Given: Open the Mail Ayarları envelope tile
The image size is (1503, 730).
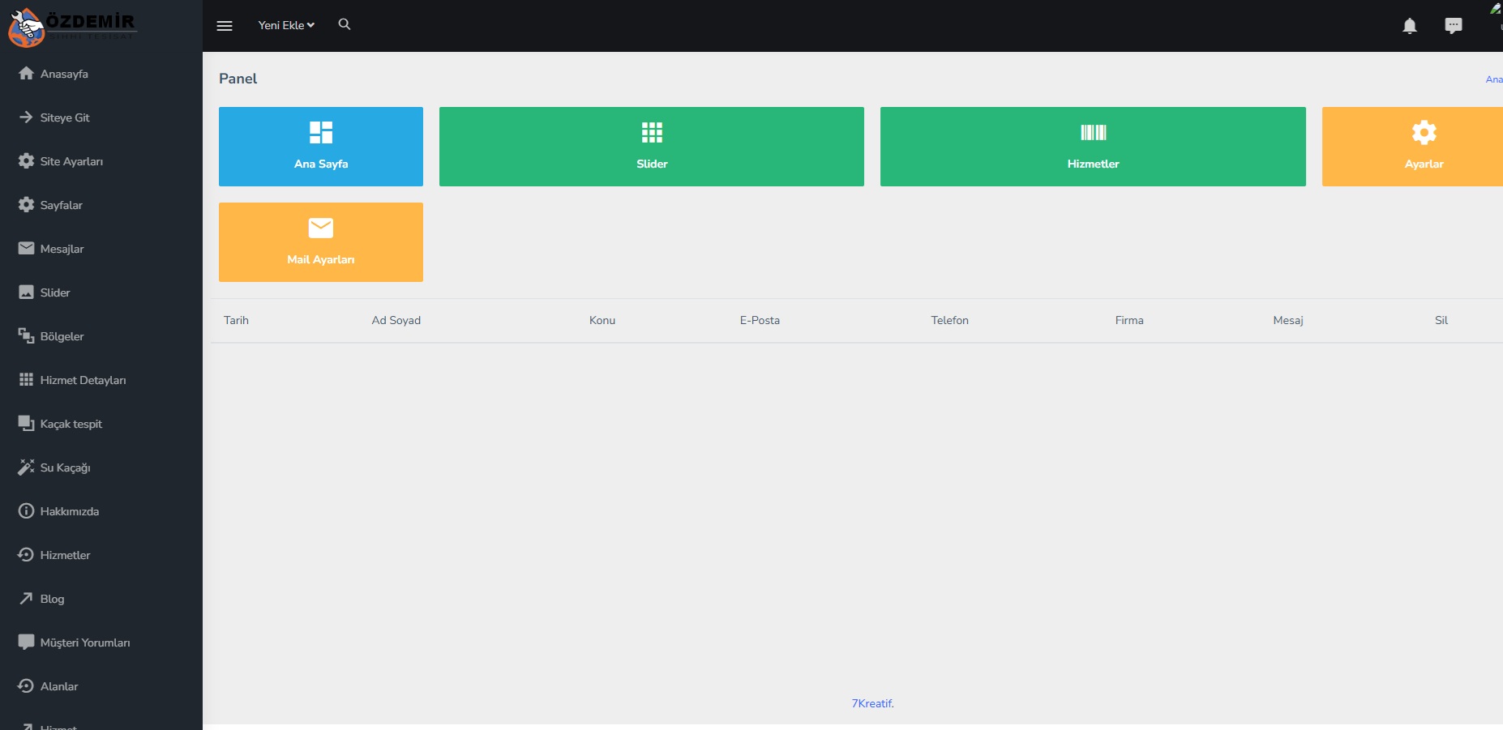Looking at the screenshot, I should pos(321,242).
